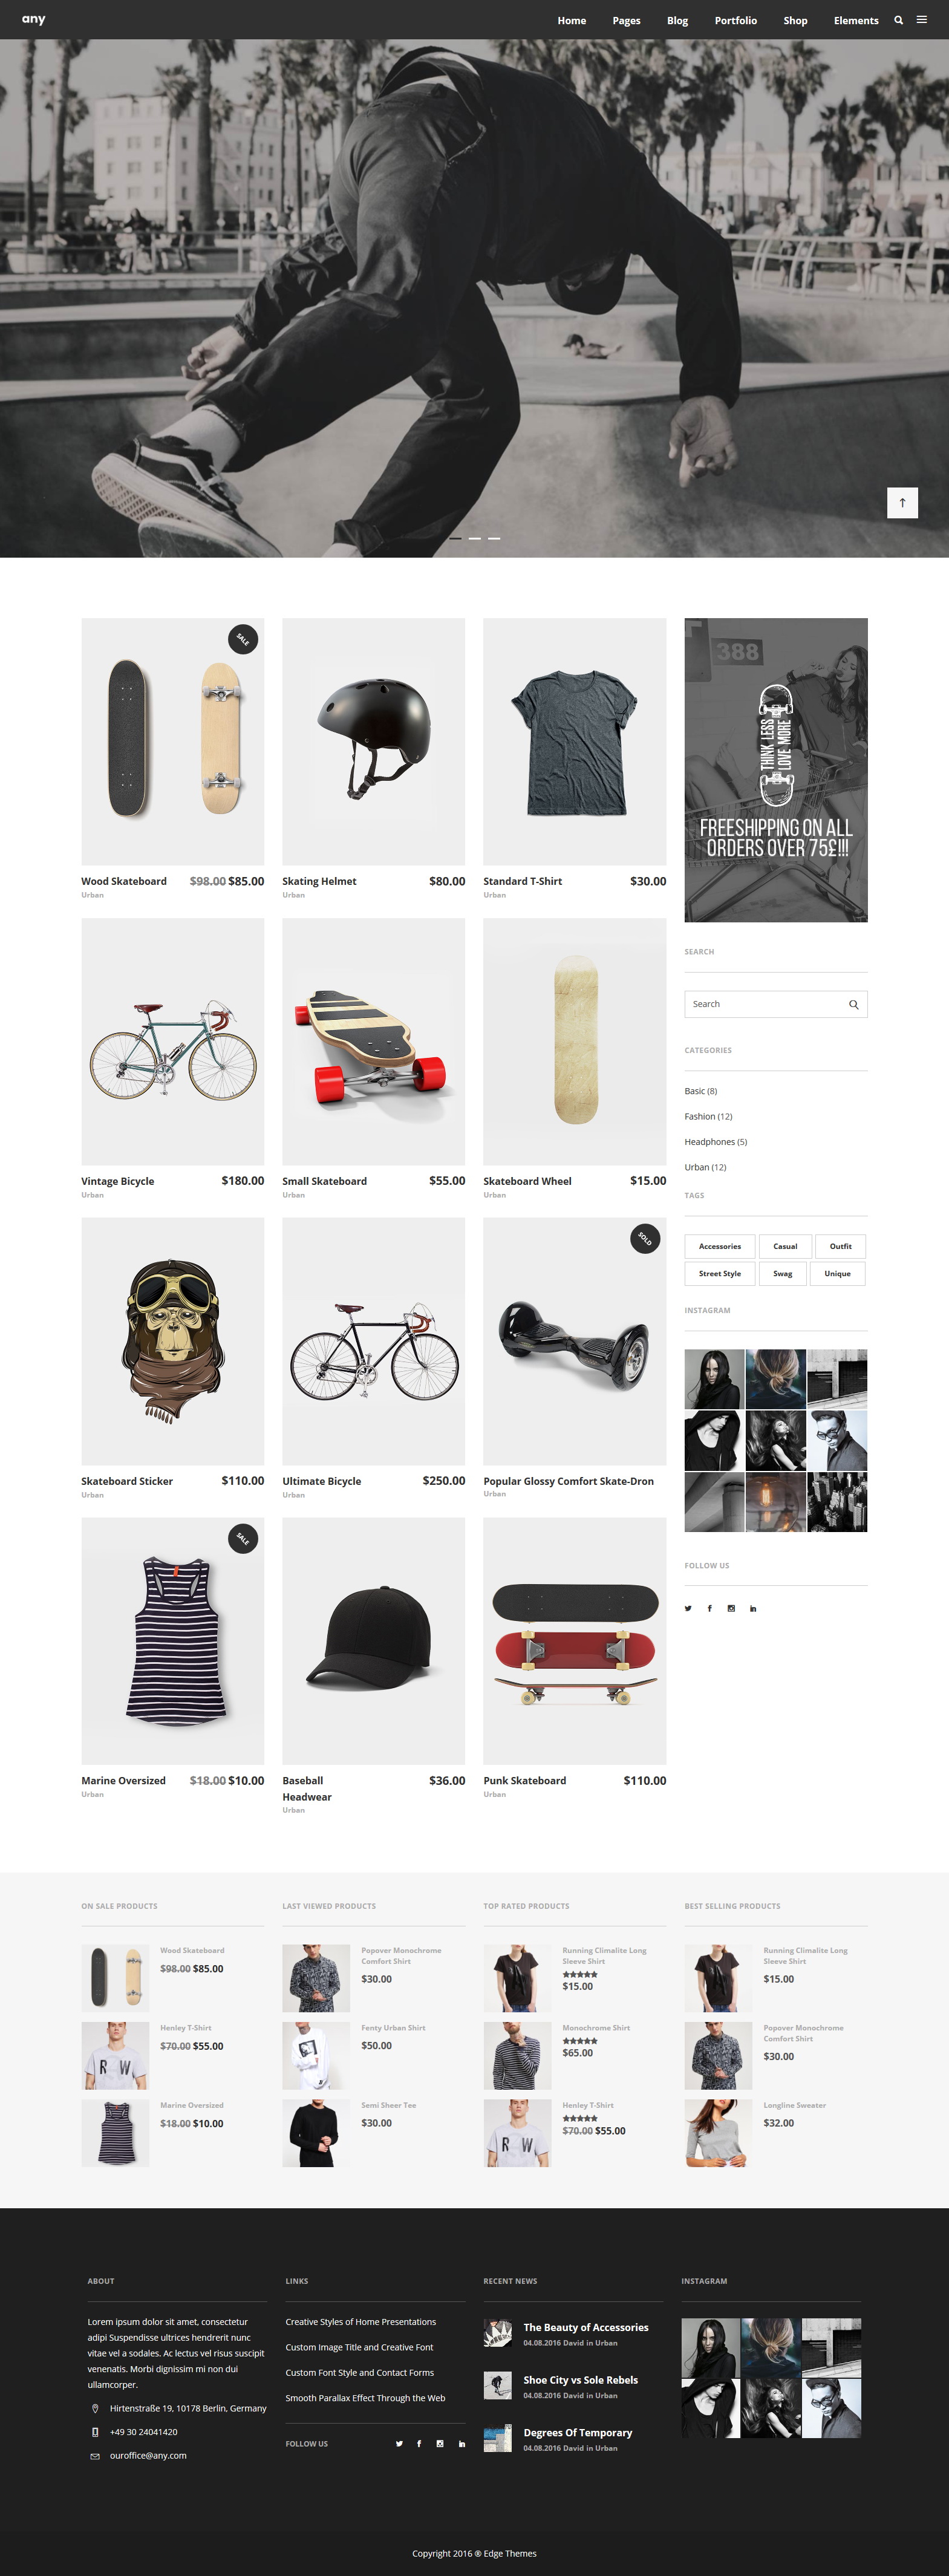
Task: Open the header search magnifier icon
Action: [x=898, y=20]
